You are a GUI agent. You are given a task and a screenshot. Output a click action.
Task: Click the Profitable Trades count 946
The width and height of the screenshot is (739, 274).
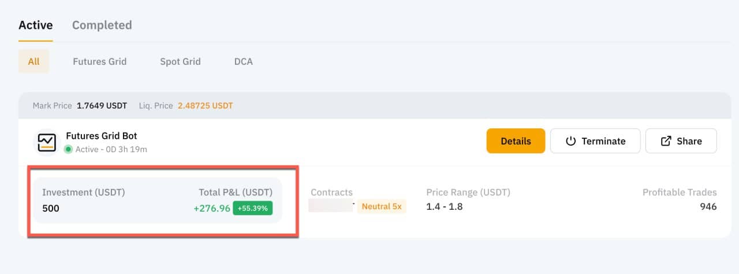707,207
